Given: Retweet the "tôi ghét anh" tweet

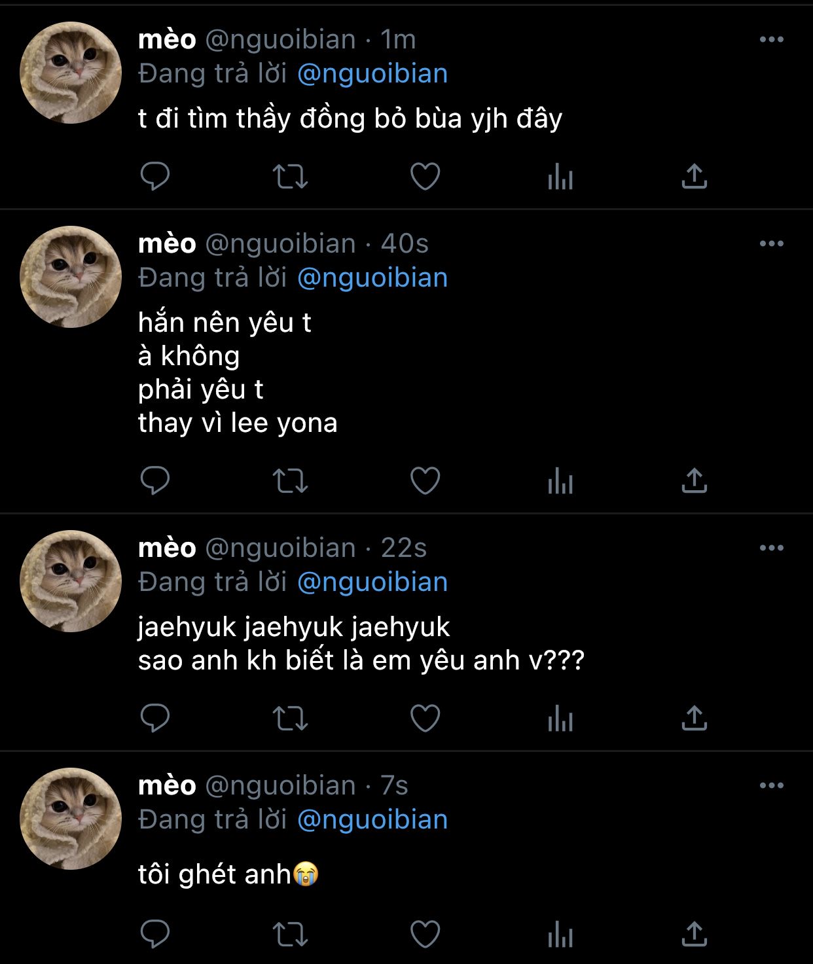Looking at the screenshot, I should (x=290, y=934).
